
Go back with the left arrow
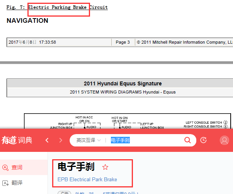47,140
